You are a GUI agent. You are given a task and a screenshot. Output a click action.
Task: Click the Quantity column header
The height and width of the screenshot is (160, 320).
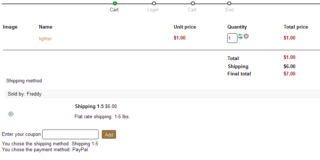[x=237, y=27]
